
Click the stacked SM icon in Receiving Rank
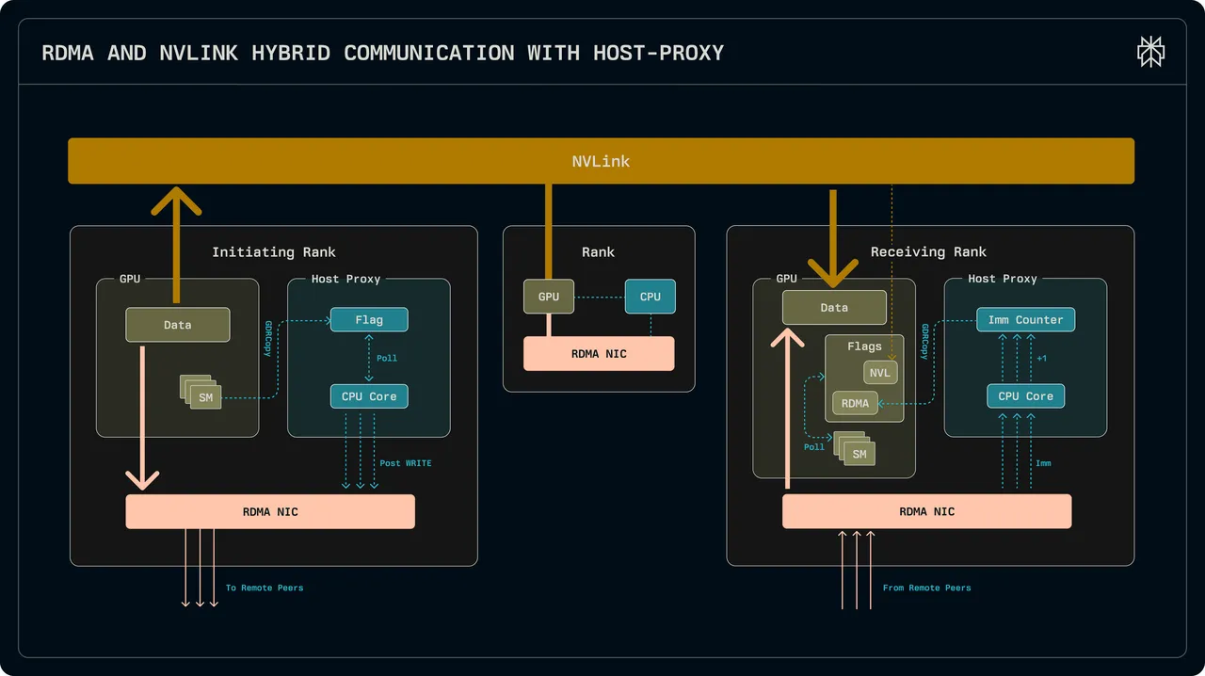coord(854,448)
